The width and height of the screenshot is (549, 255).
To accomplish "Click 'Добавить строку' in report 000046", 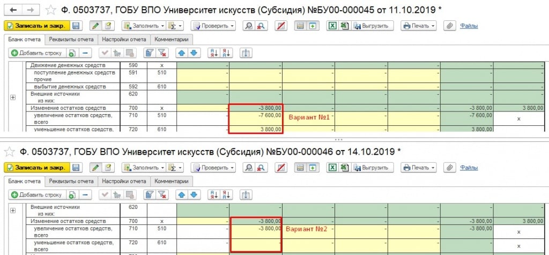I will [37, 195].
